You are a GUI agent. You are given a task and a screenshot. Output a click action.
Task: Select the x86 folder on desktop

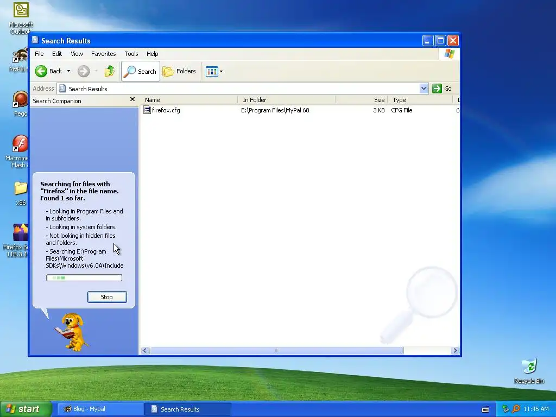21,194
